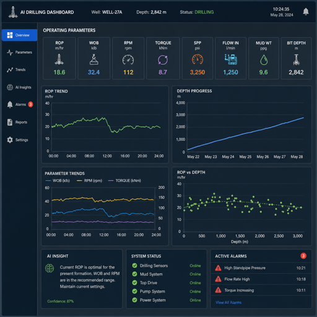The image size is (317, 317).
Task: Click the SPP value 3,250
Action: pyautogui.click(x=198, y=72)
